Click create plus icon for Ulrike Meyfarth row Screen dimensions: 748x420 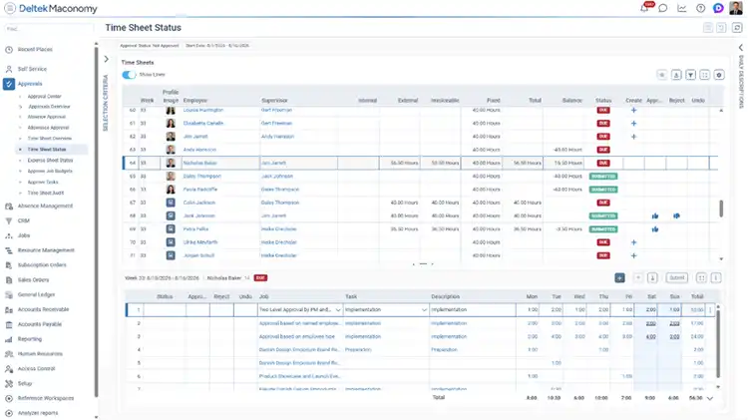[x=633, y=242]
